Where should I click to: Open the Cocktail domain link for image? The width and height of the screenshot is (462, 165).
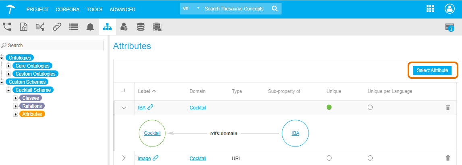point(198,159)
